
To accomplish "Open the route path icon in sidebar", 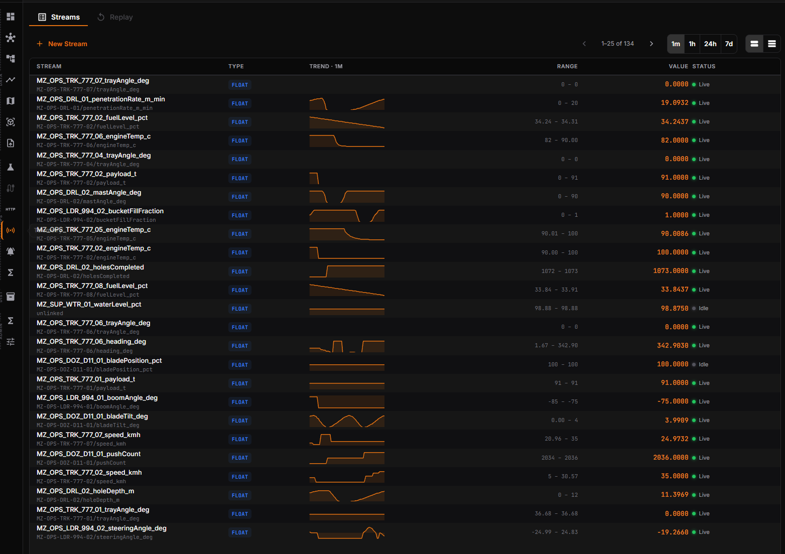I will tap(11, 188).
